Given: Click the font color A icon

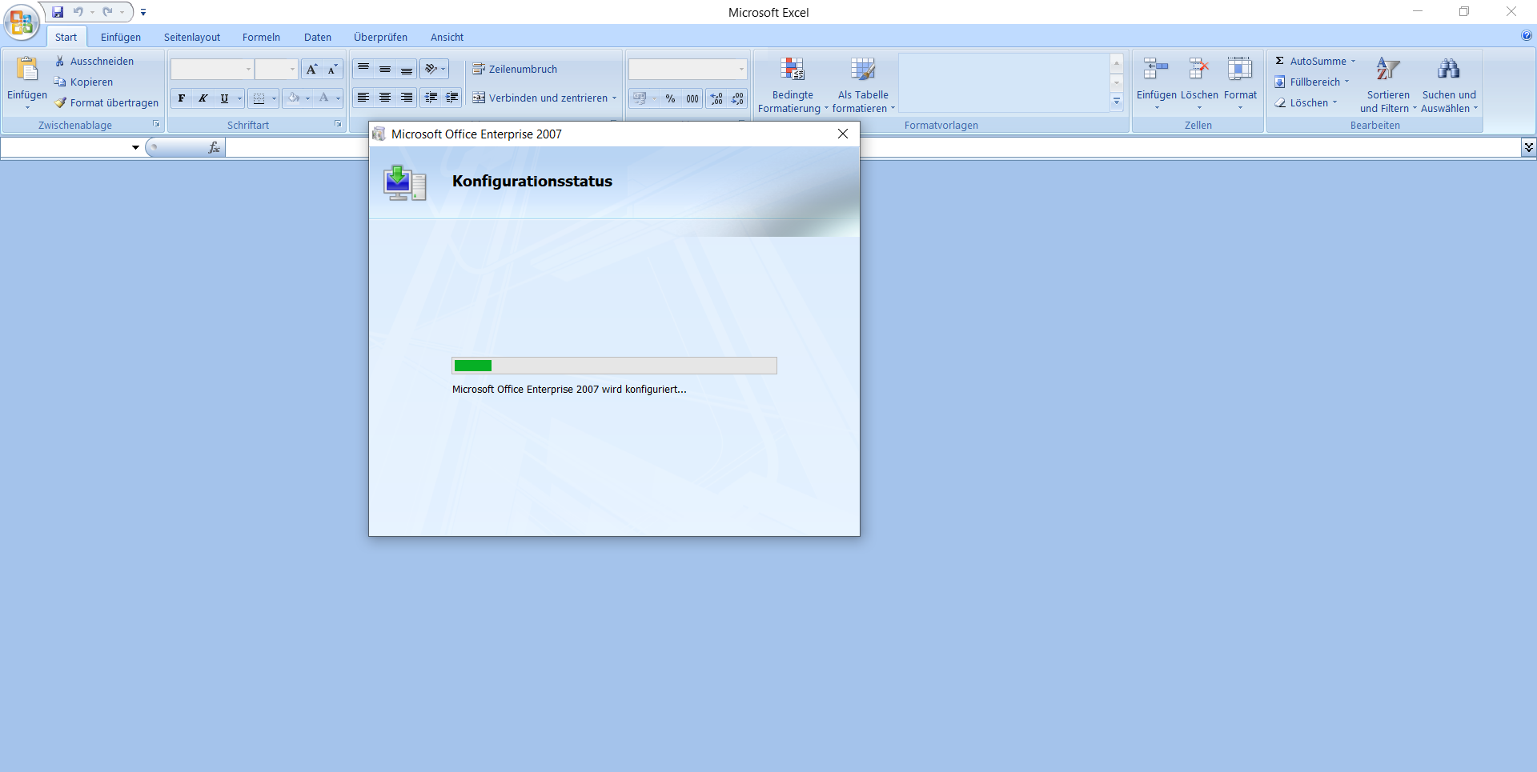Looking at the screenshot, I should tap(324, 98).
